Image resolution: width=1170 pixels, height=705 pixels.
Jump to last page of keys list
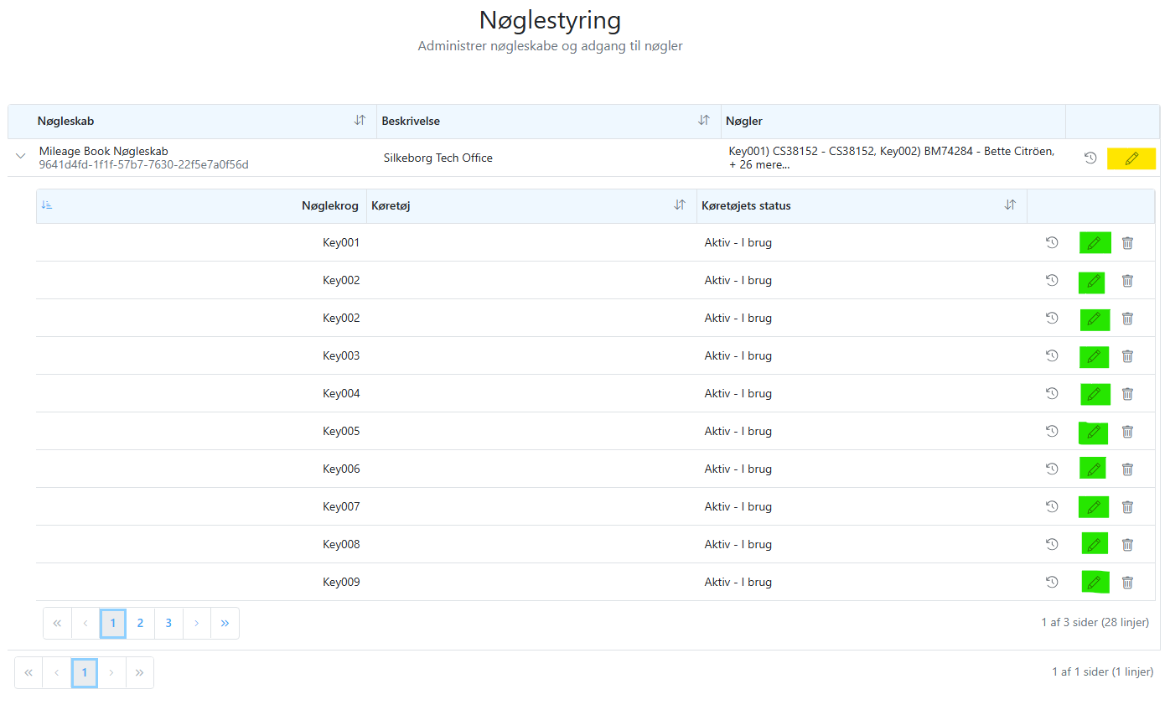point(225,623)
